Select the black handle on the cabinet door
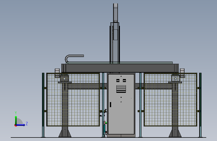Image resolution: width=217 pixels, height=141 pixels. 110,105
